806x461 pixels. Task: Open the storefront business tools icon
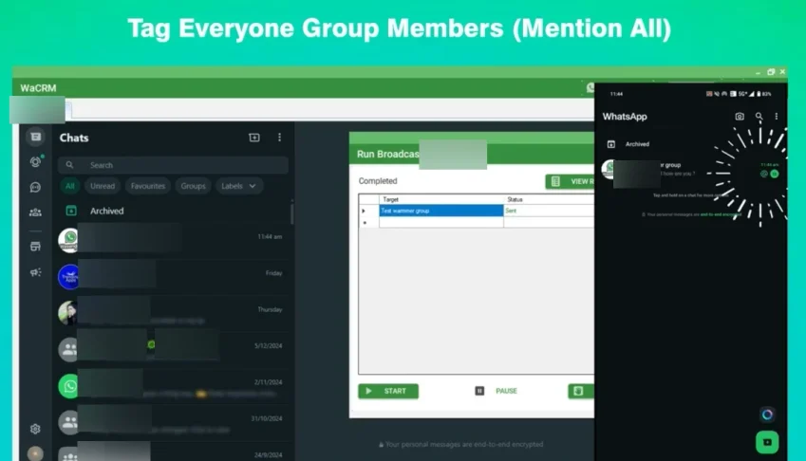click(35, 247)
